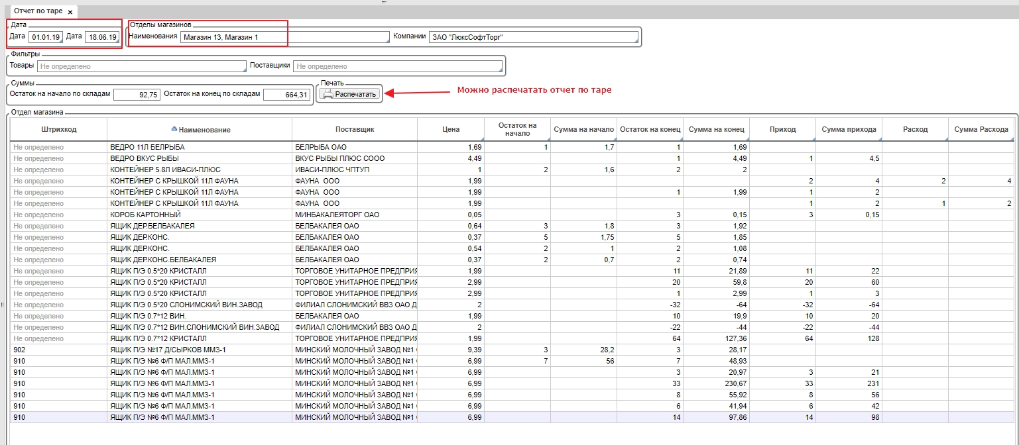Click the "Остаток на конец по складам" value field
1019x445 pixels.
pyautogui.click(x=286, y=95)
